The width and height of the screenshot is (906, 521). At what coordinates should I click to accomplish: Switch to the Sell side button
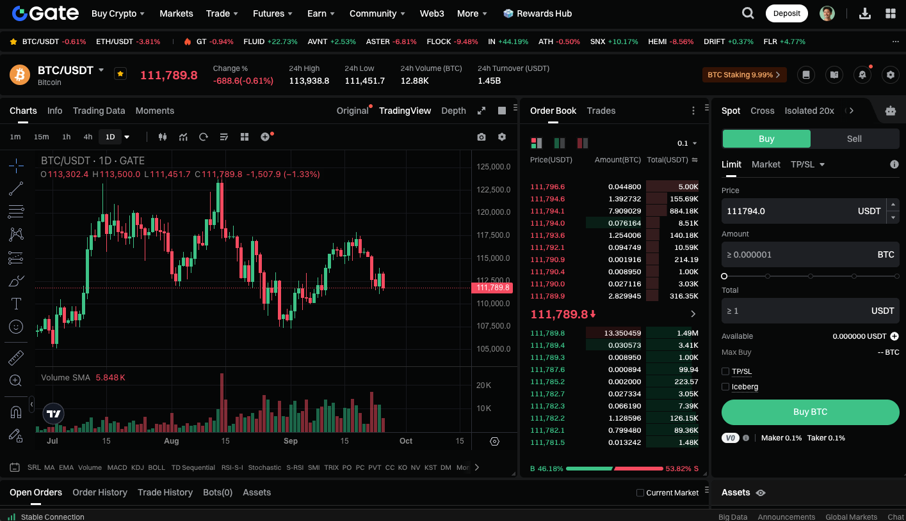pos(855,139)
